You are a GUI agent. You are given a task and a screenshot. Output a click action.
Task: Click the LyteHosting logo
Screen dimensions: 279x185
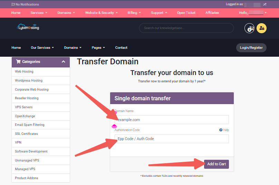[x=28, y=27]
